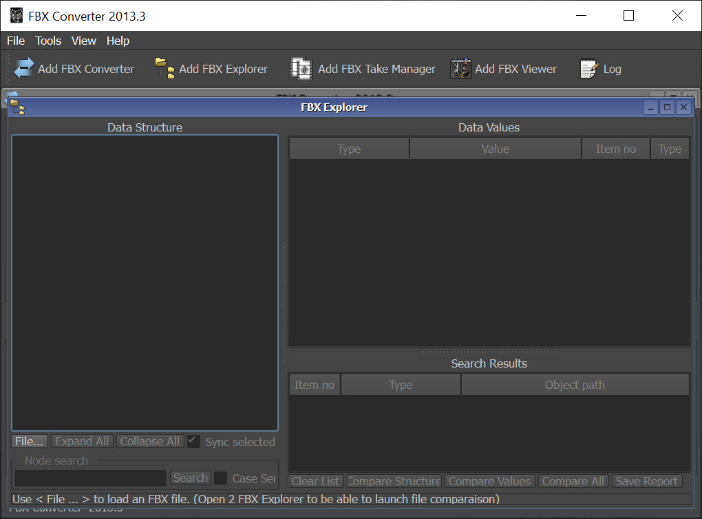Click the Type header in Search Results
This screenshot has height=519, width=702.
pos(401,385)
